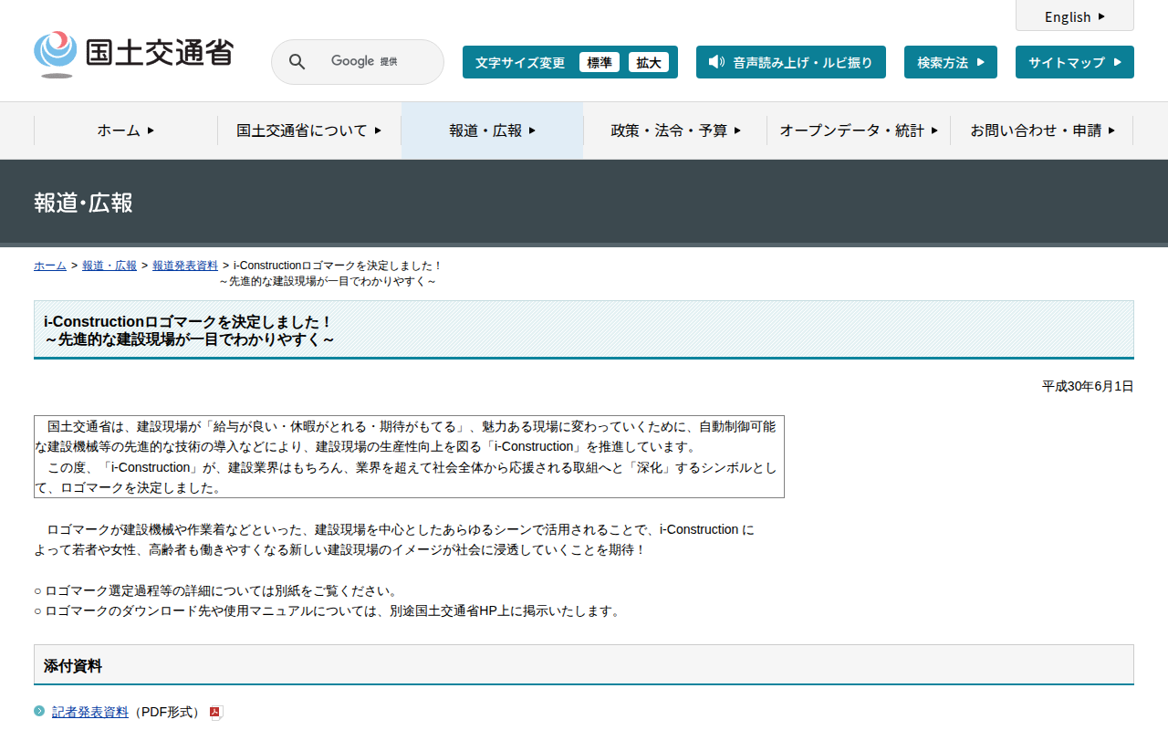Select お問い合わせ・申請 in navigation bar

1042,130
